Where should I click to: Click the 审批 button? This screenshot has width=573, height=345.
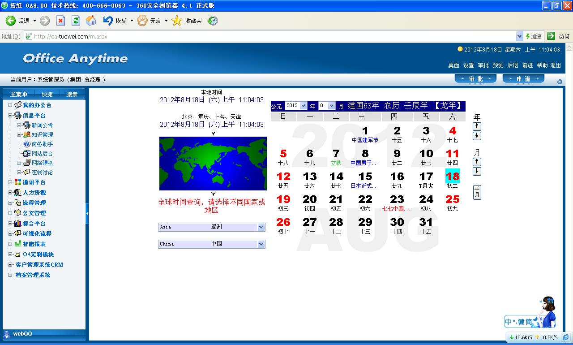[x=475, y=79]
